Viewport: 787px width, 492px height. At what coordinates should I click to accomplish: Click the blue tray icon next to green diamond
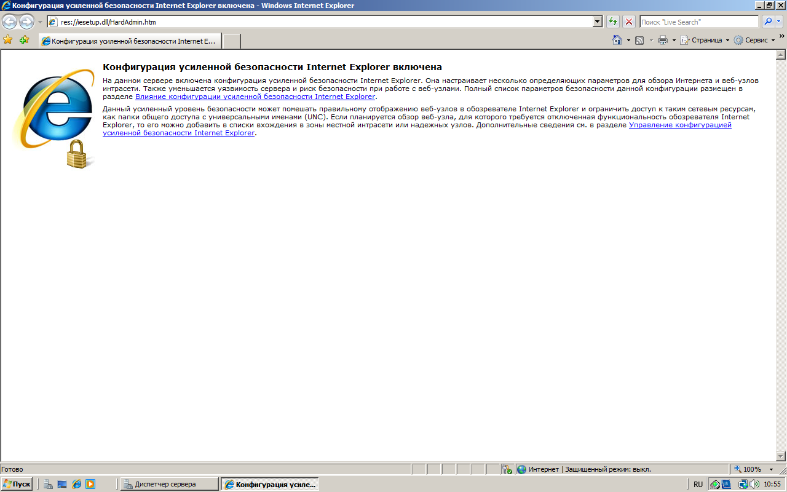coord(726,484)
